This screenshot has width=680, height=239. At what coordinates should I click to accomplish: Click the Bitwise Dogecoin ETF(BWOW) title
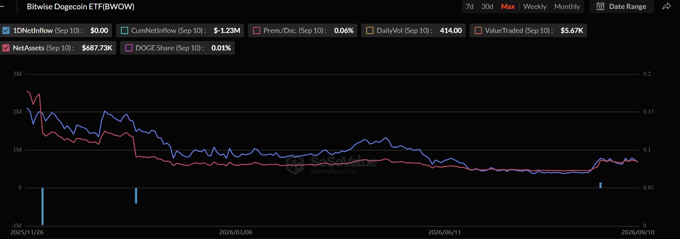coord(81,6)
